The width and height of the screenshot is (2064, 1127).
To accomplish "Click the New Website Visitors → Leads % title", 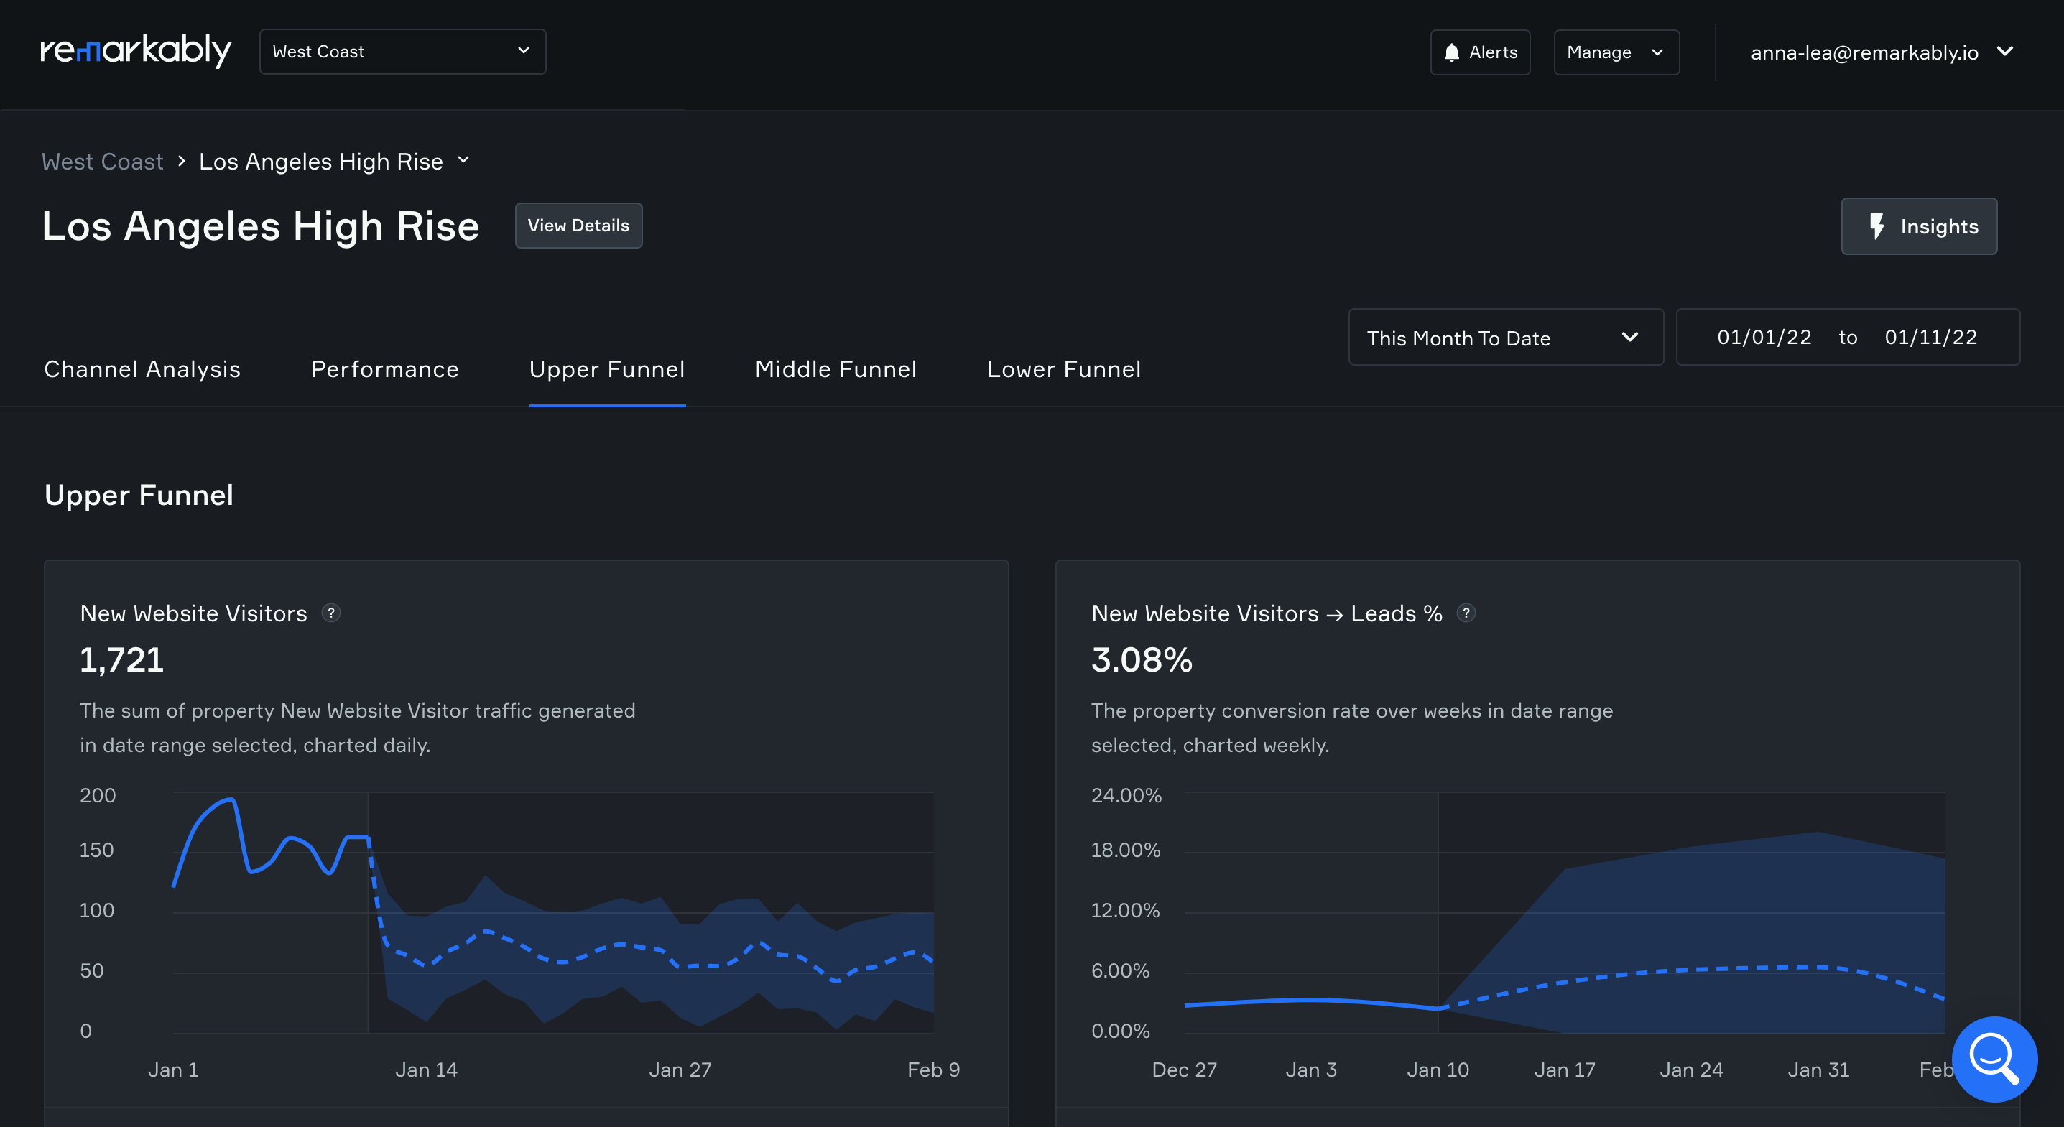I will click(x=1267, y=613).
